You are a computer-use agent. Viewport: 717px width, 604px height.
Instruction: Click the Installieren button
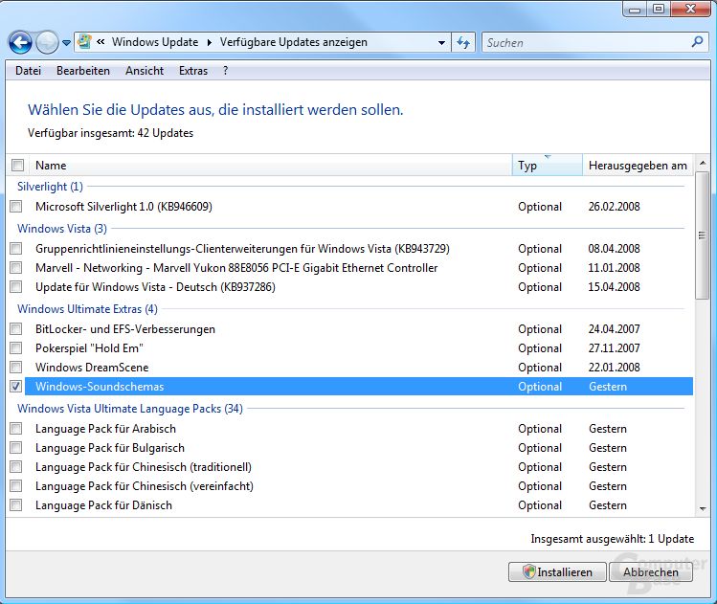pos(557,572)
